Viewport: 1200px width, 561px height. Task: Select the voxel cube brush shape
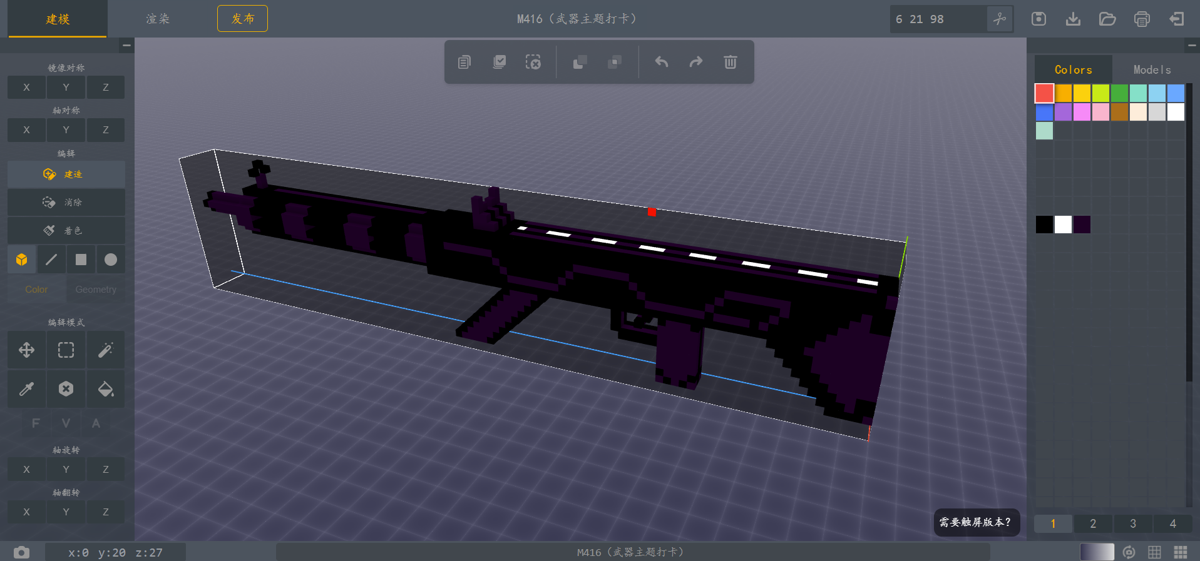(22, 260)
